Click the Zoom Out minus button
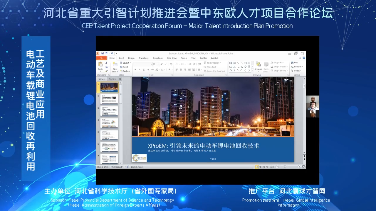This screenshot has width=376, height=211. coord(277,167)
